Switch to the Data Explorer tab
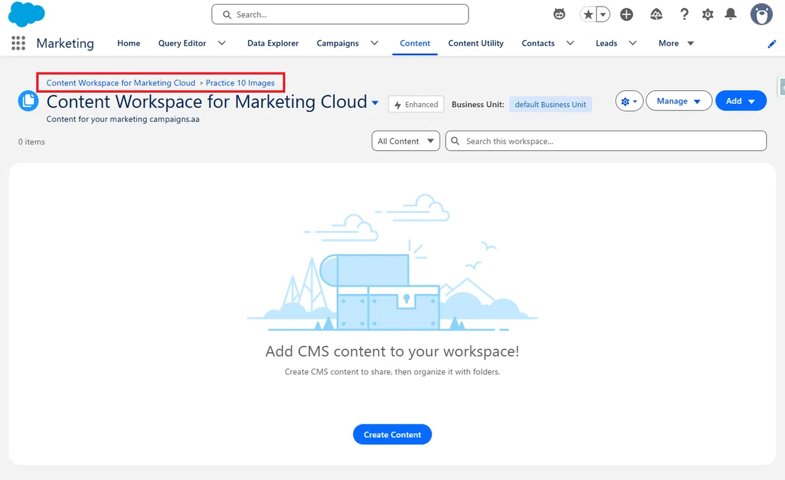785x480 pixels. click(x=273, y=43)
